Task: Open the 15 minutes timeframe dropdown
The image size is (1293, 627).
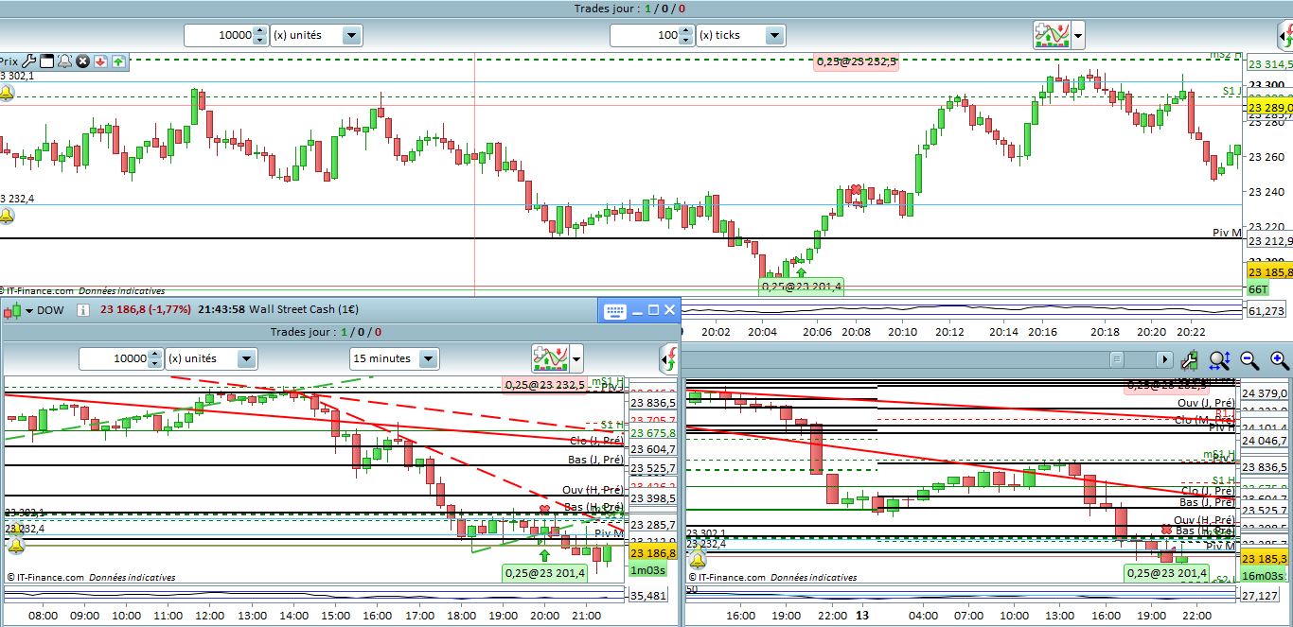Action: [428, 358]
